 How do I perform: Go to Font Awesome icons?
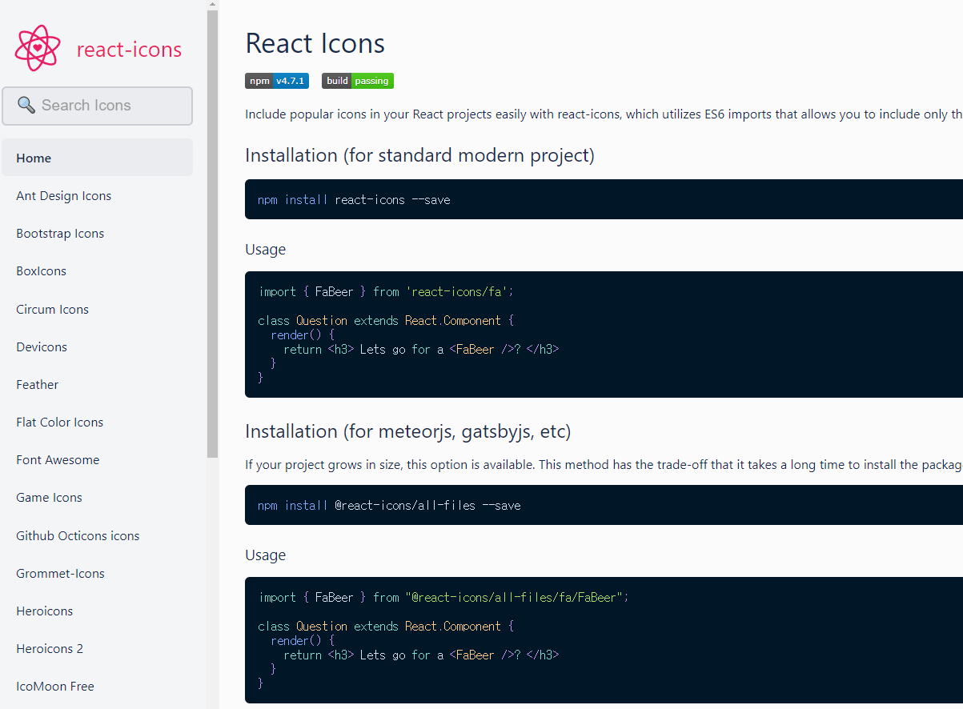(58, 460)
